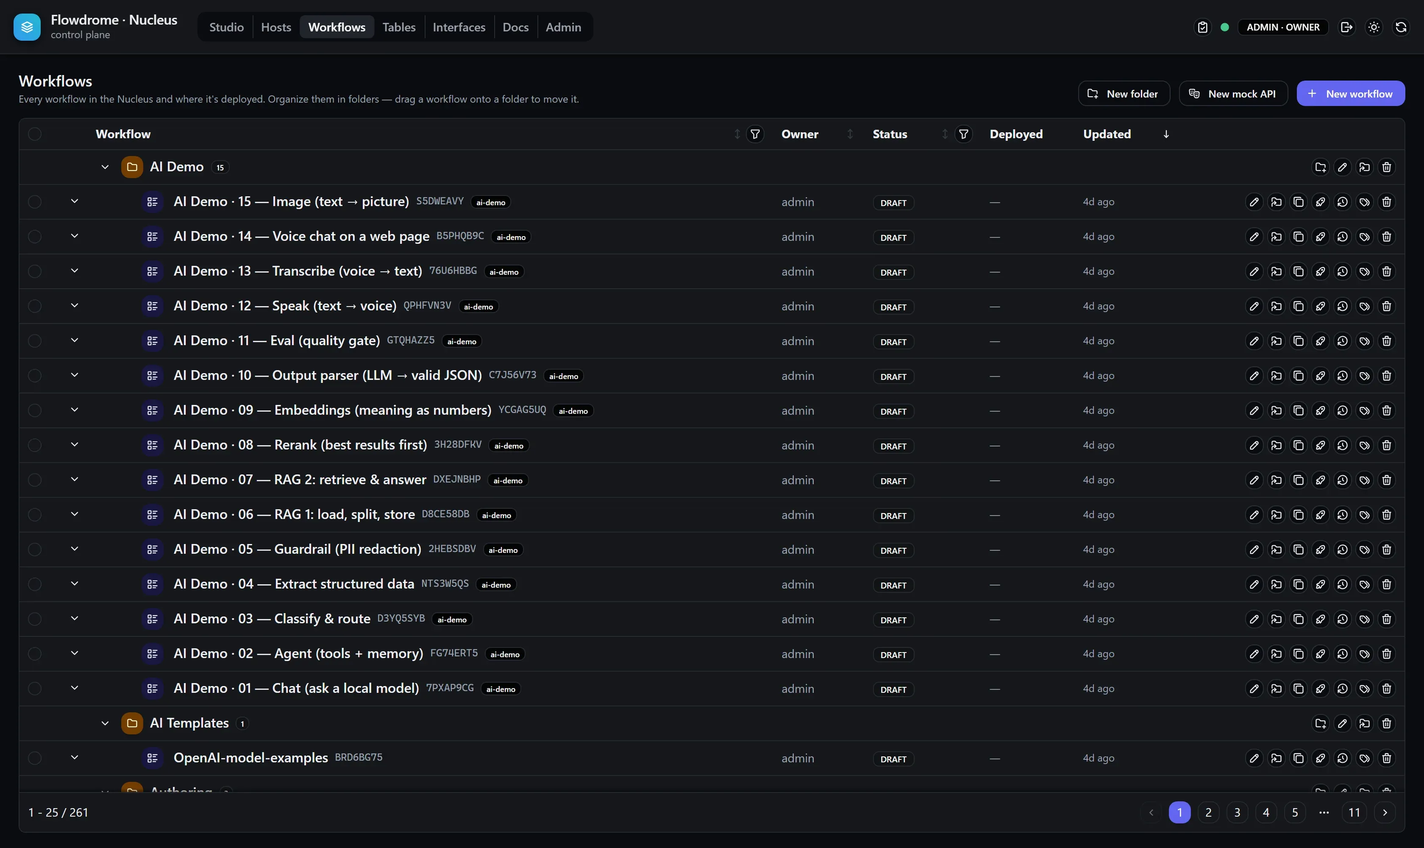Select AI Demo 14 Voice chat checkbox
The height and width of the screenshot is (848, 1424).
(35, 237)
